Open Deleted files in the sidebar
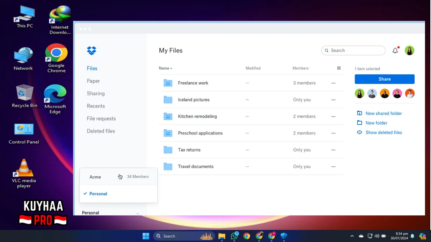The height and width of the screenshot is (242, 431). 101,131
